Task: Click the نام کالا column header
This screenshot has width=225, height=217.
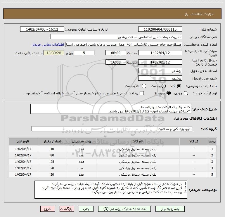Action: coord(138,141)
